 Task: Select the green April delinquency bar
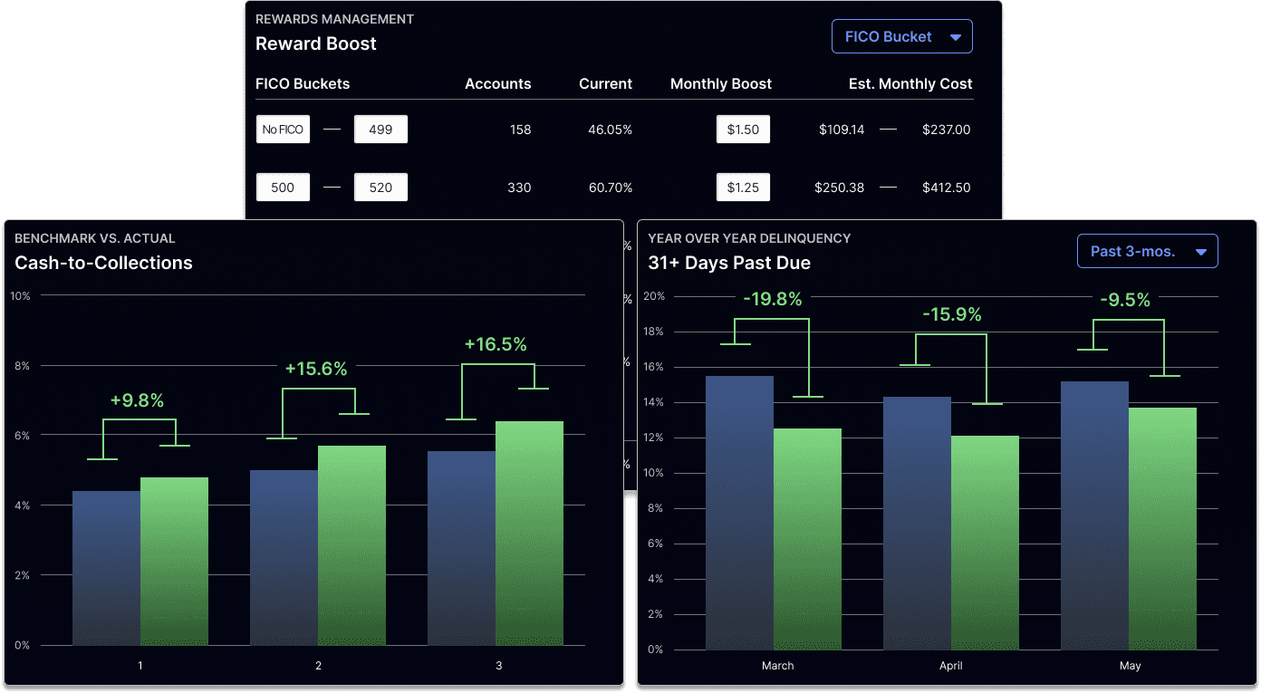[x=985, y=543]
